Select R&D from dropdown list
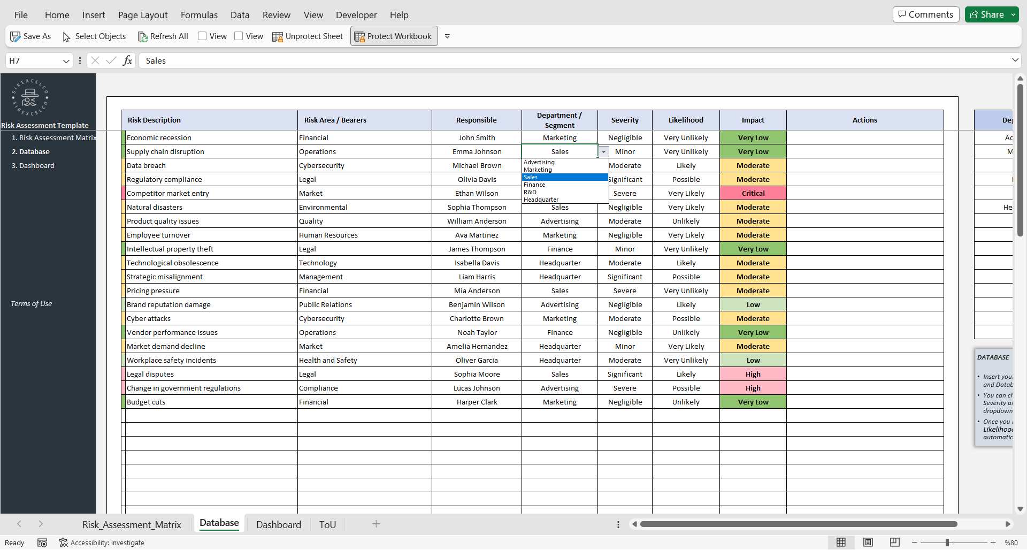The width and height of the screenshot is (1027, 550). tap(565, 192)
